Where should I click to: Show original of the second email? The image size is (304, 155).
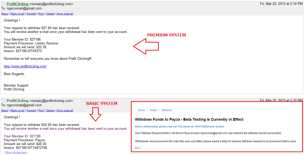[x=65, y=110]
